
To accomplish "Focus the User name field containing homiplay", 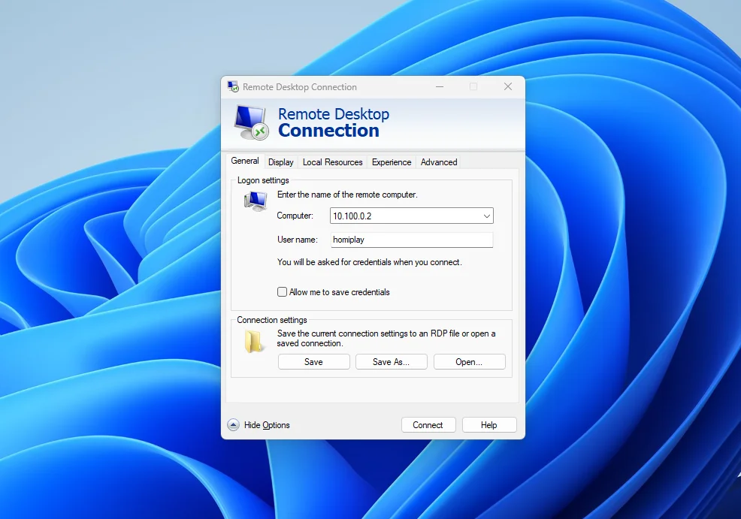I will tap(411, 240).
